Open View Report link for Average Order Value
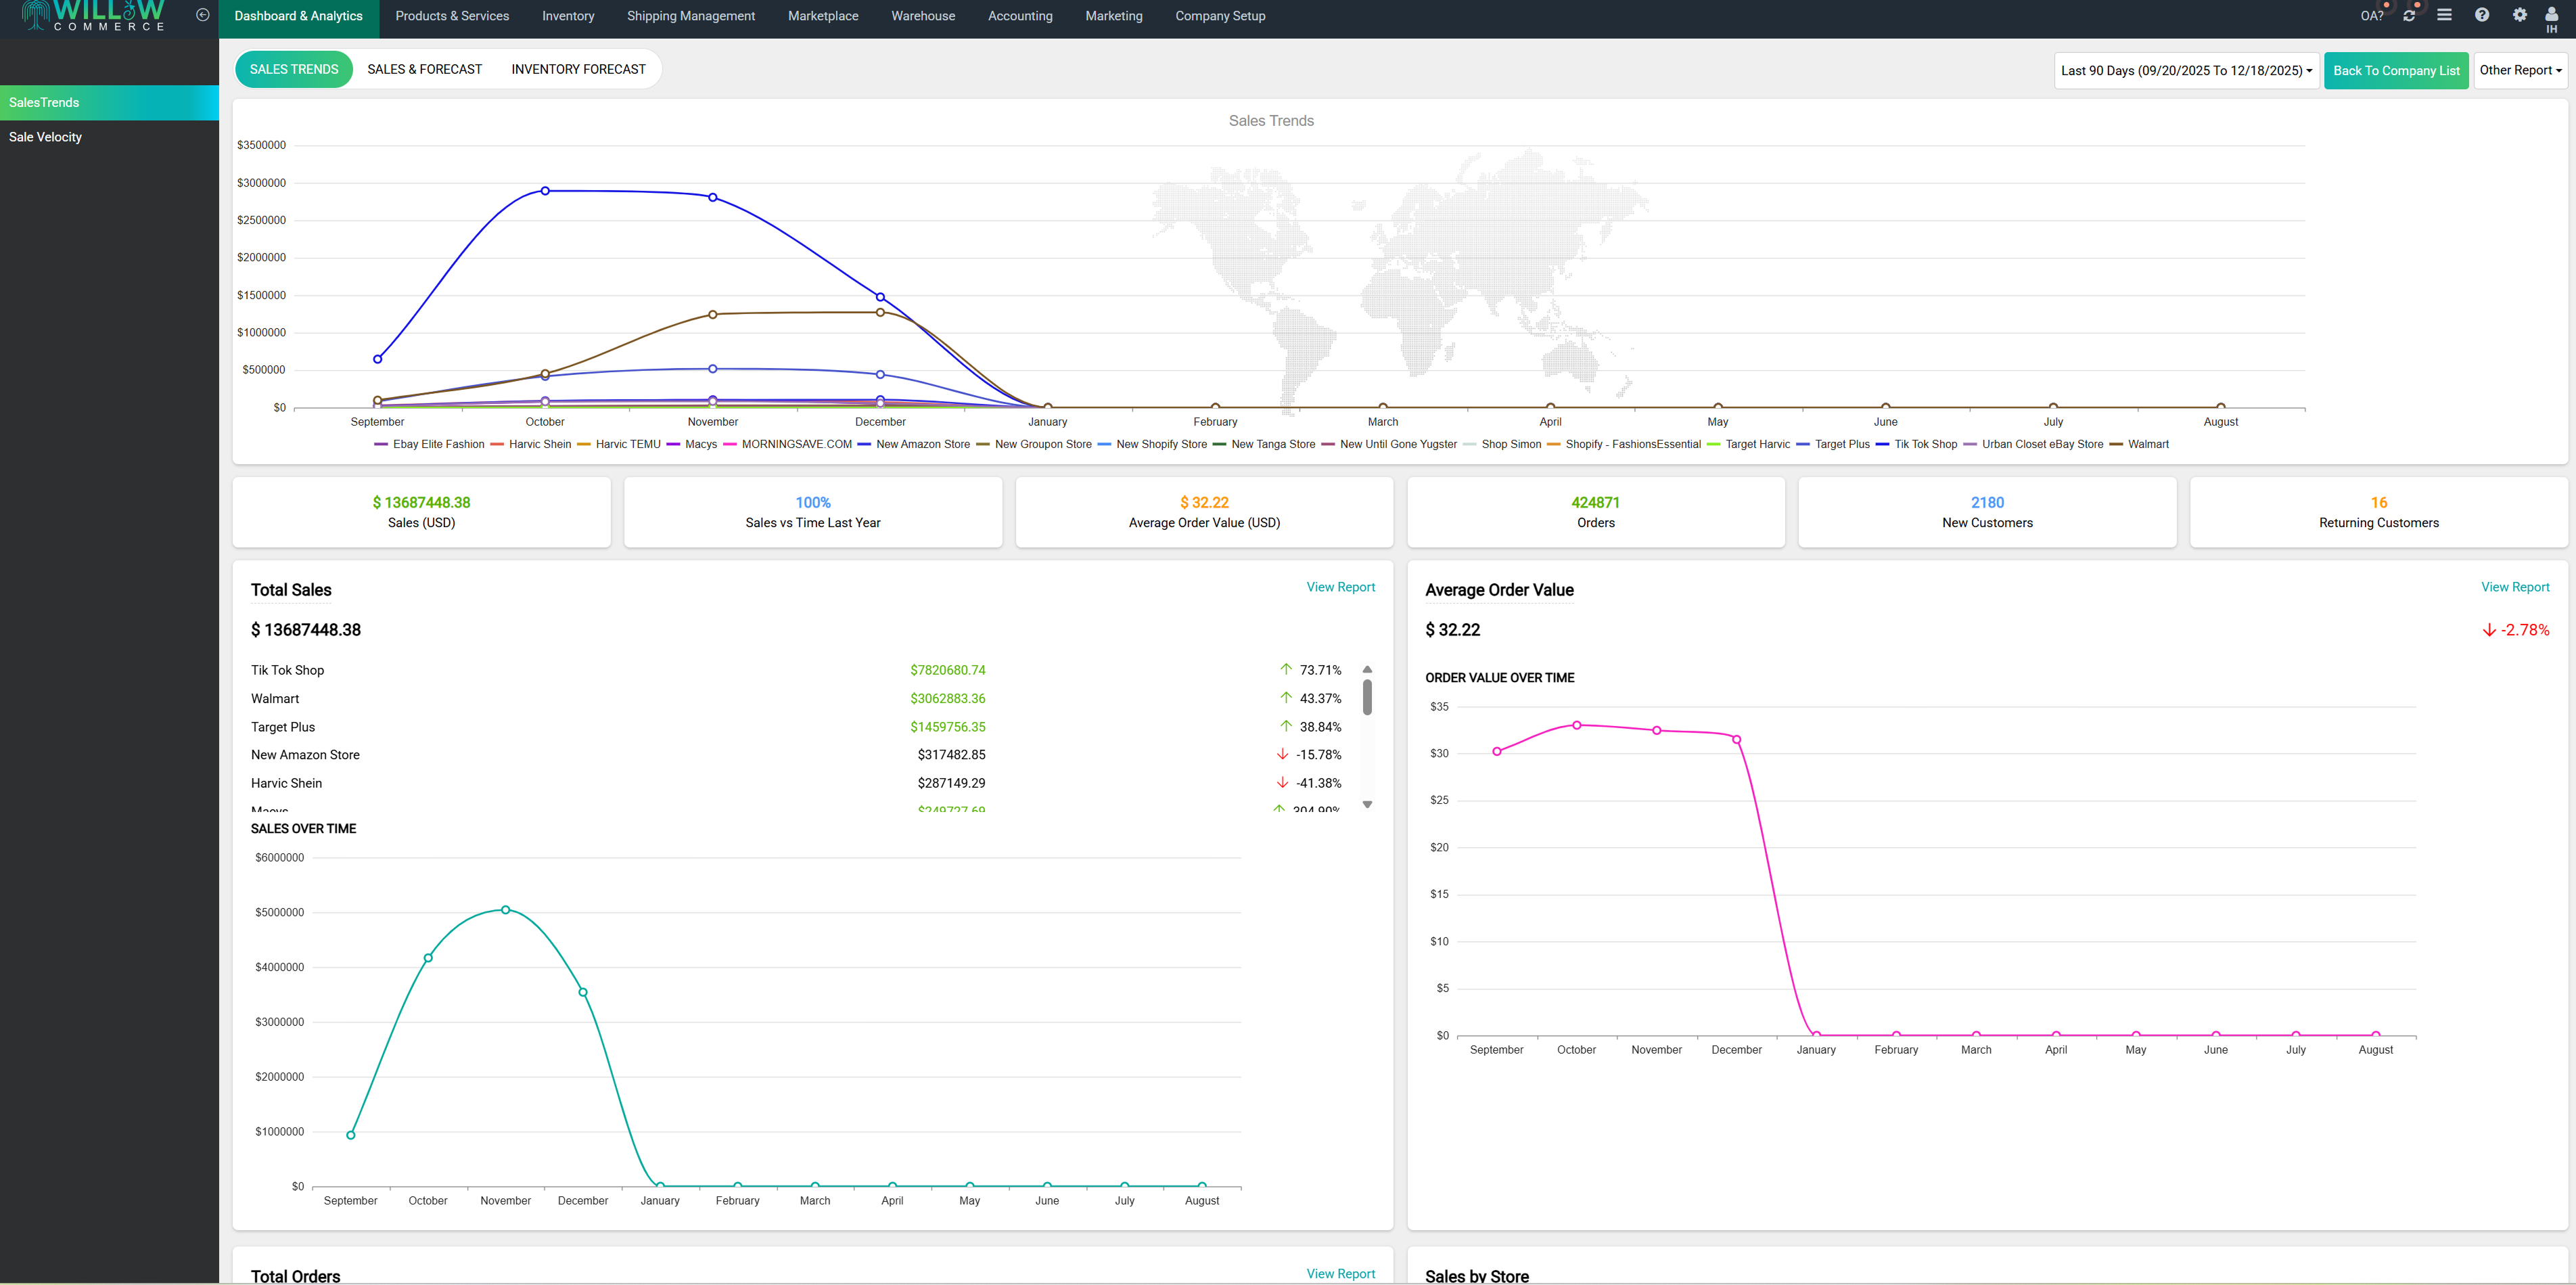 [2515, 587]
